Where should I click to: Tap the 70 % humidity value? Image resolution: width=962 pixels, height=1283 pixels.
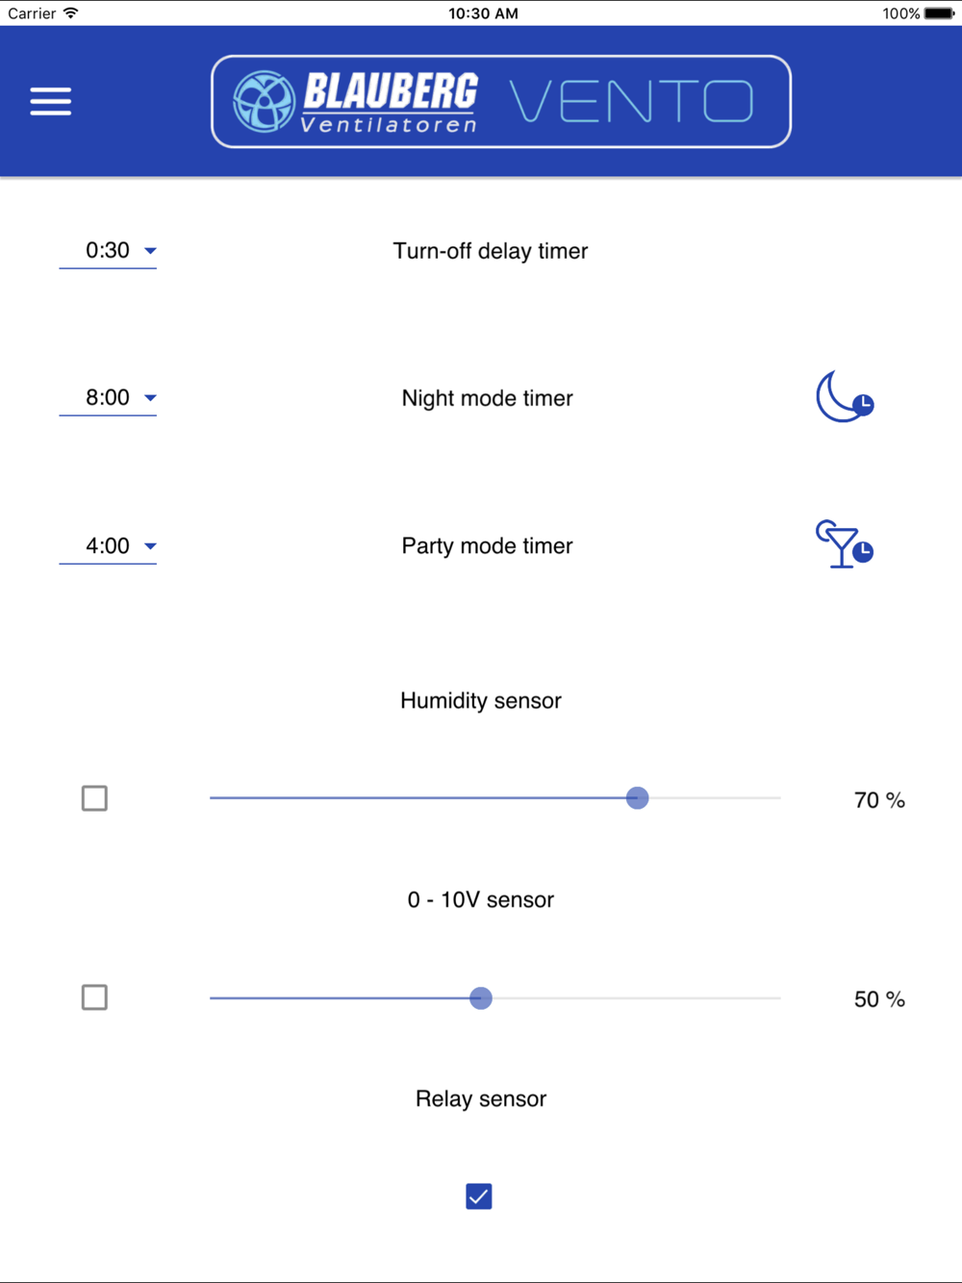tap(879, 800)
